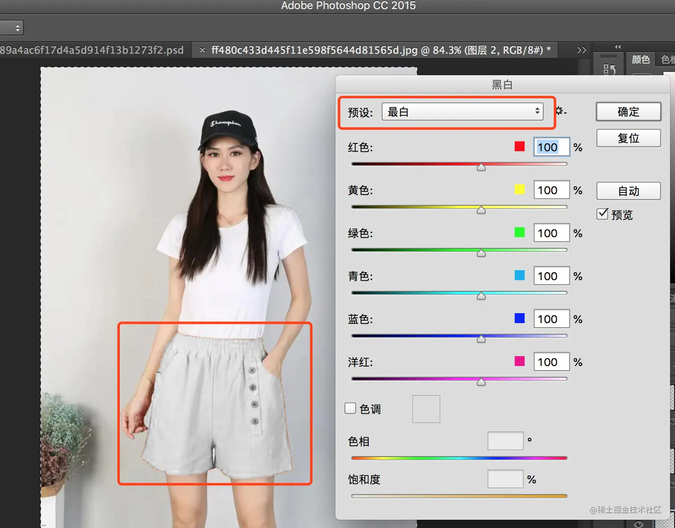Show more document tabs via >> arrows

581,50
